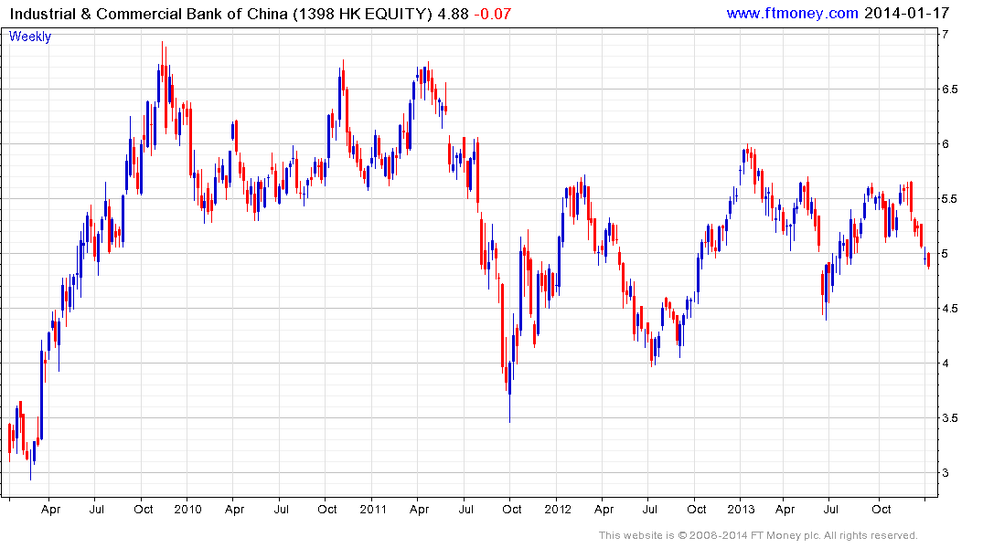Click the 7 price axis label
This screenshot has width=983, height=548.
[946, 35]
